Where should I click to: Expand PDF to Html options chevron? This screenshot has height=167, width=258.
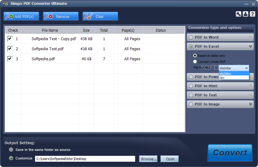pos(250,86)
